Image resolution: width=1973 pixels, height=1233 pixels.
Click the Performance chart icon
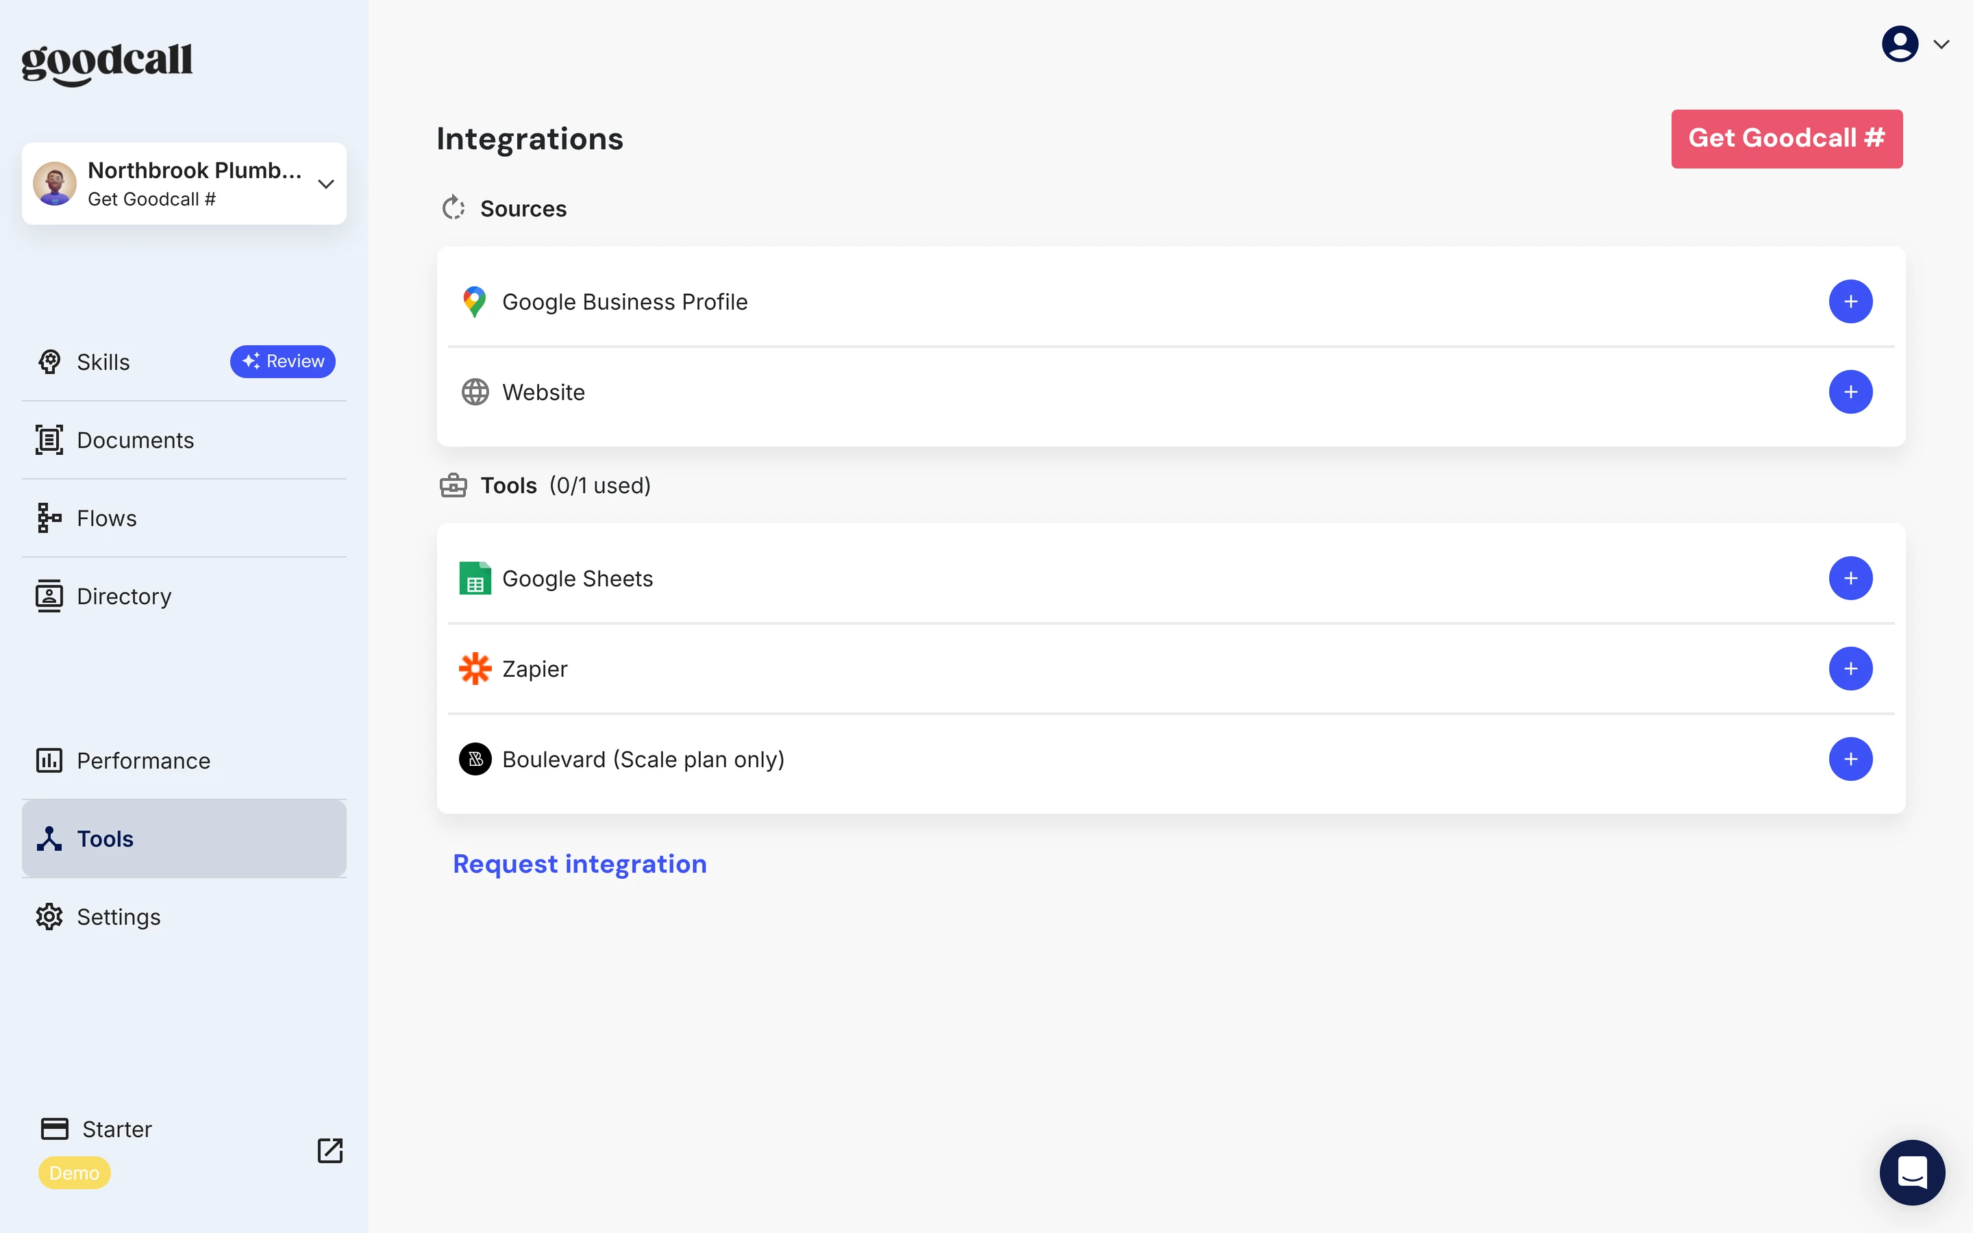coord(49,760)
